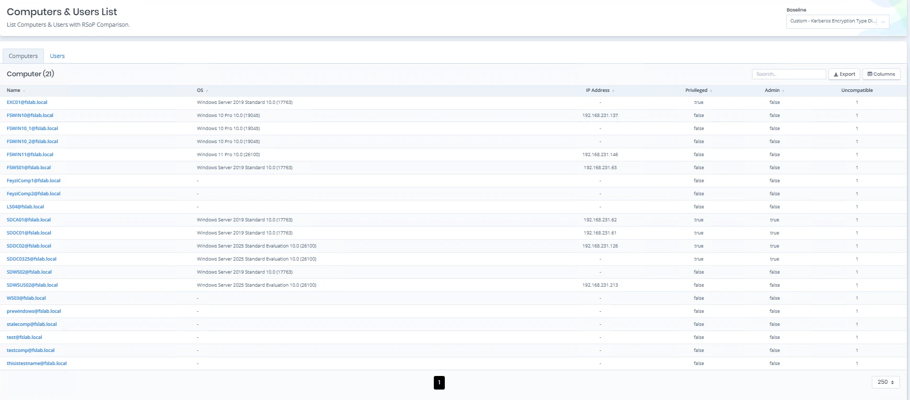Image resolution: width=910 pixels, height=400 pixels.
Task: Open stalecomp@fslab.local computer link
Action: click(x=31, y=324)
